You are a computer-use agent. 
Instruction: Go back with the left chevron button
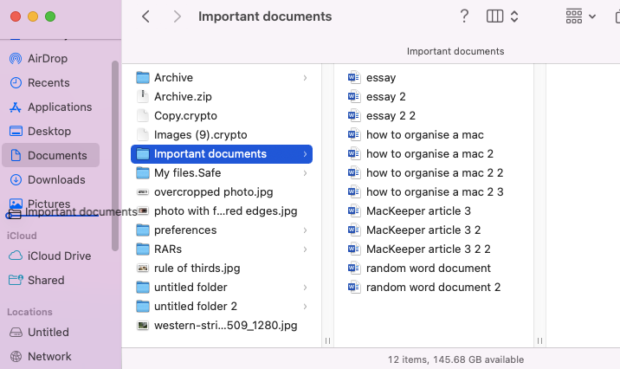coord(145,16)
